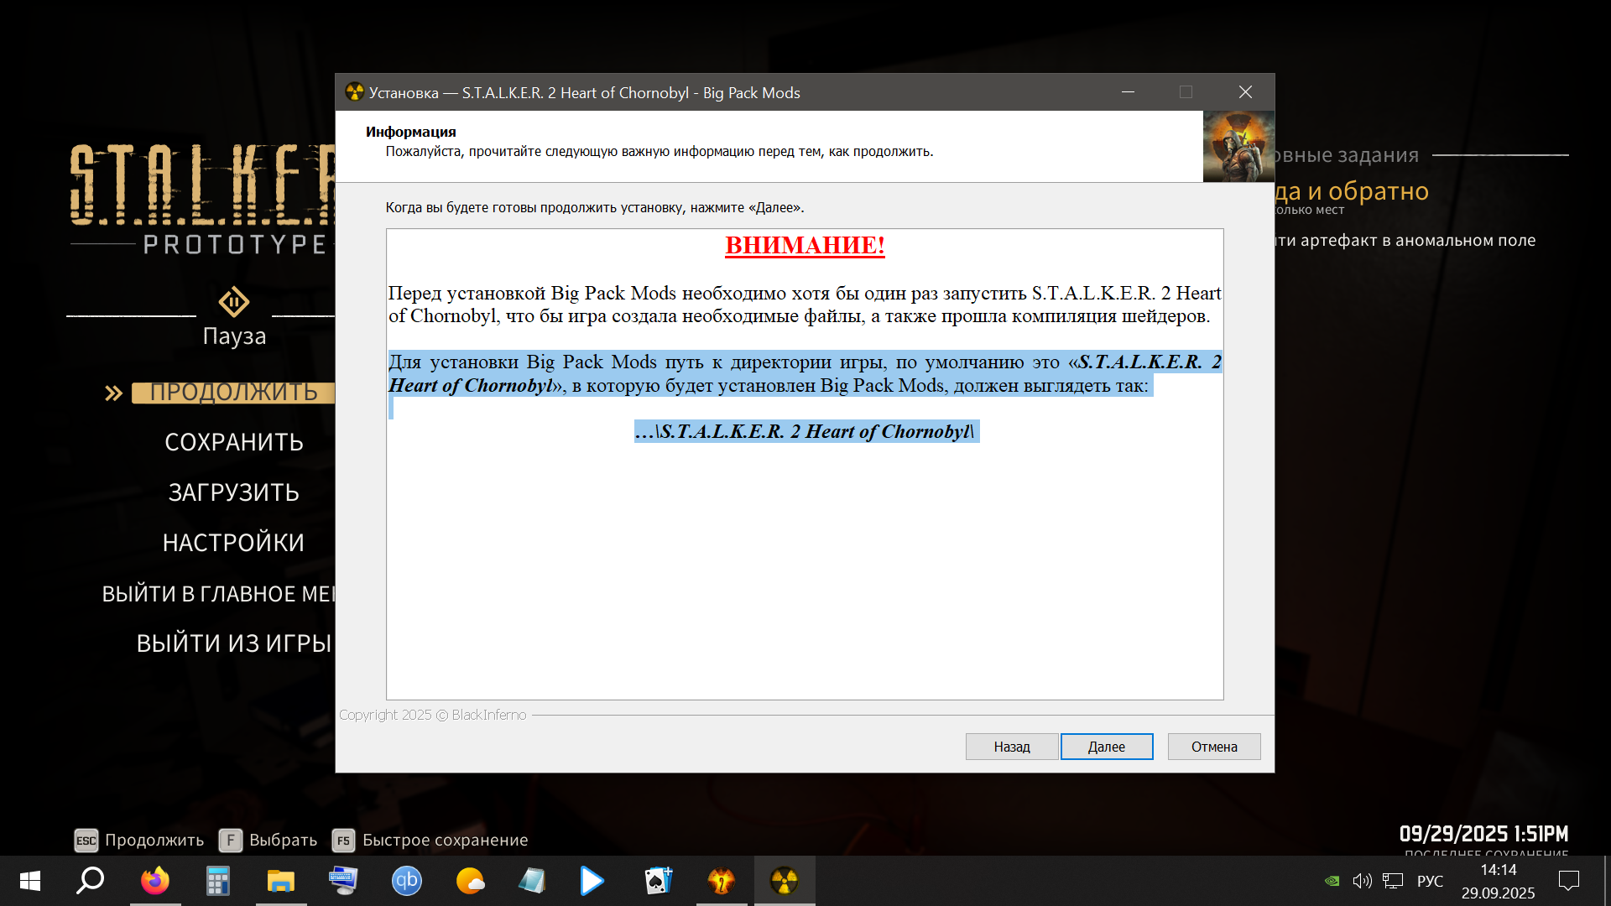
Task: Click the Далее button
Action: pos(1106,747)
